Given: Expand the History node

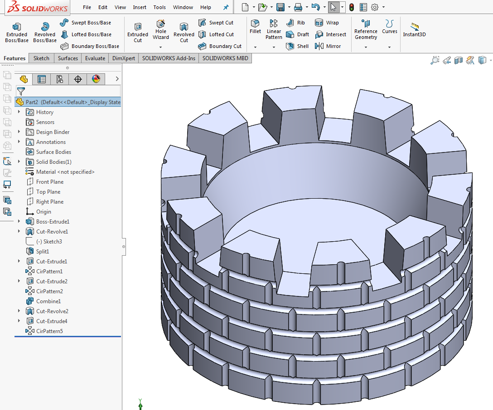Looking at the screenshot, I should tap(19, 112).
